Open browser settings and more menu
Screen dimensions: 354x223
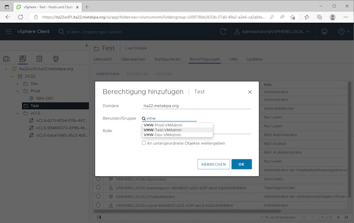pos(346,17)
